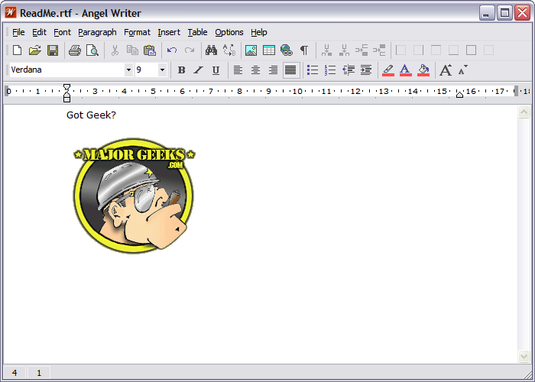535x382 pixels.
Task: Open the font size dropdown
Action: coord(162,70)
